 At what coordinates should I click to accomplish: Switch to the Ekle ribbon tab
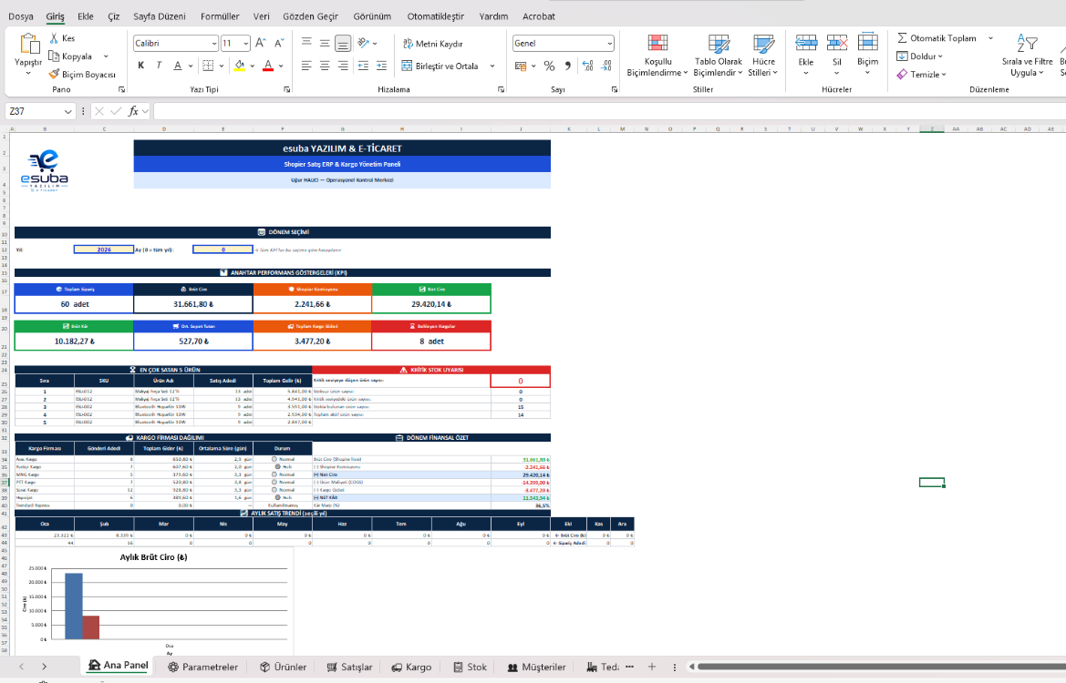(86, 16)
